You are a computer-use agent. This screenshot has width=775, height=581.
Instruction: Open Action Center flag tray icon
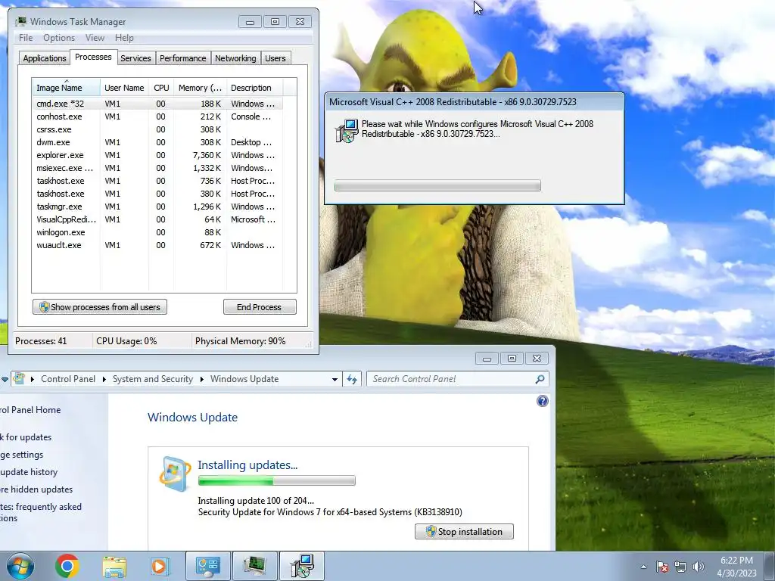(x=662, y=567)
